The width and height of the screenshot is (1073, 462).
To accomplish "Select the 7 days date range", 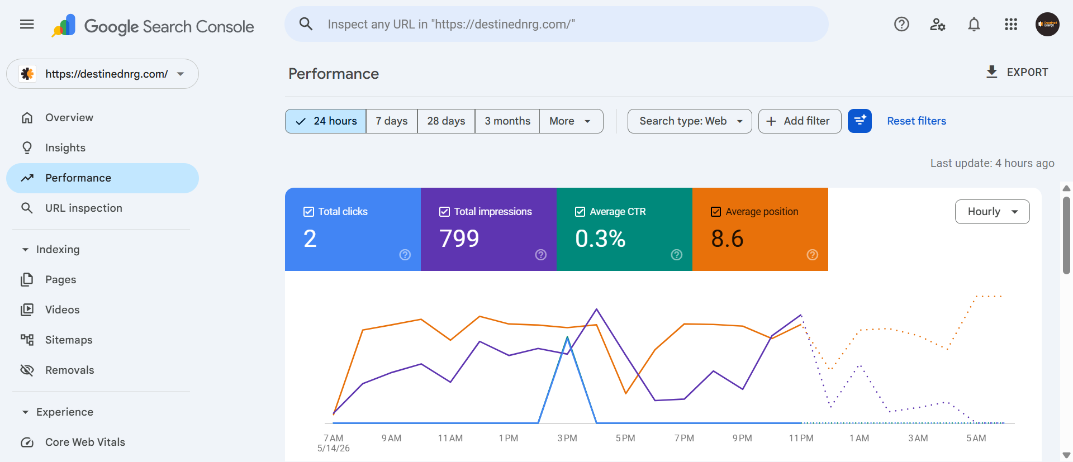I will [392, 121].
